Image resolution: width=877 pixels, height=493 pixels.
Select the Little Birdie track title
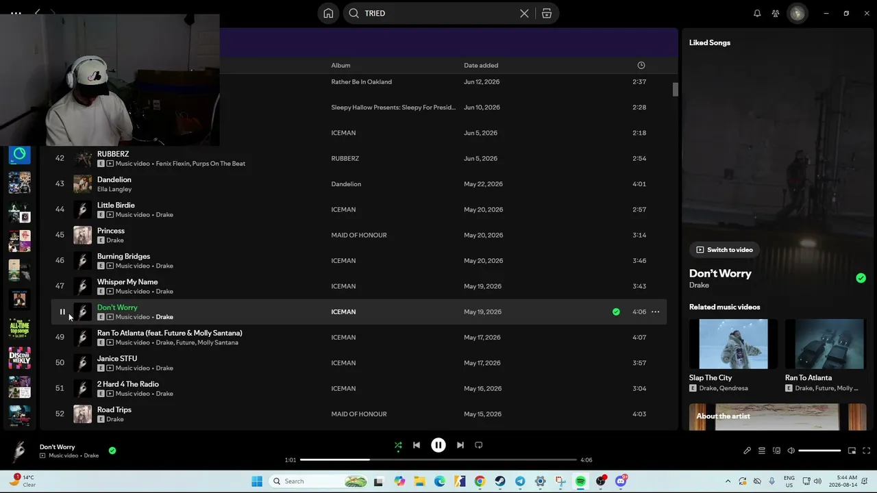pyautogui.click(x=116, y=205)
